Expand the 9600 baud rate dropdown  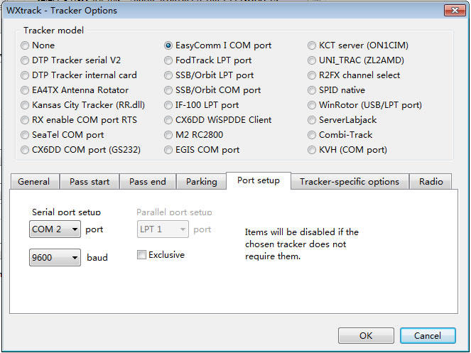point(55,258)
